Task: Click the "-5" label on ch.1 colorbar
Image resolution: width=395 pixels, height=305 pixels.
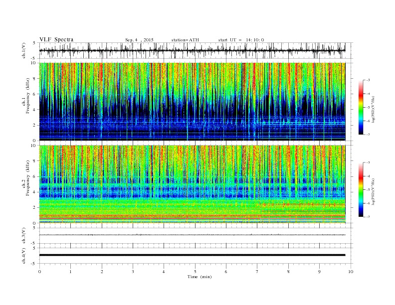Action: [368, 108]
